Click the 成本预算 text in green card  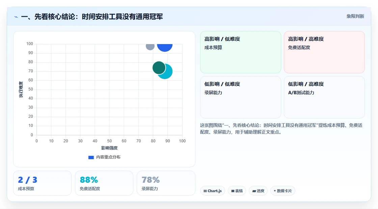click(213, 47)
